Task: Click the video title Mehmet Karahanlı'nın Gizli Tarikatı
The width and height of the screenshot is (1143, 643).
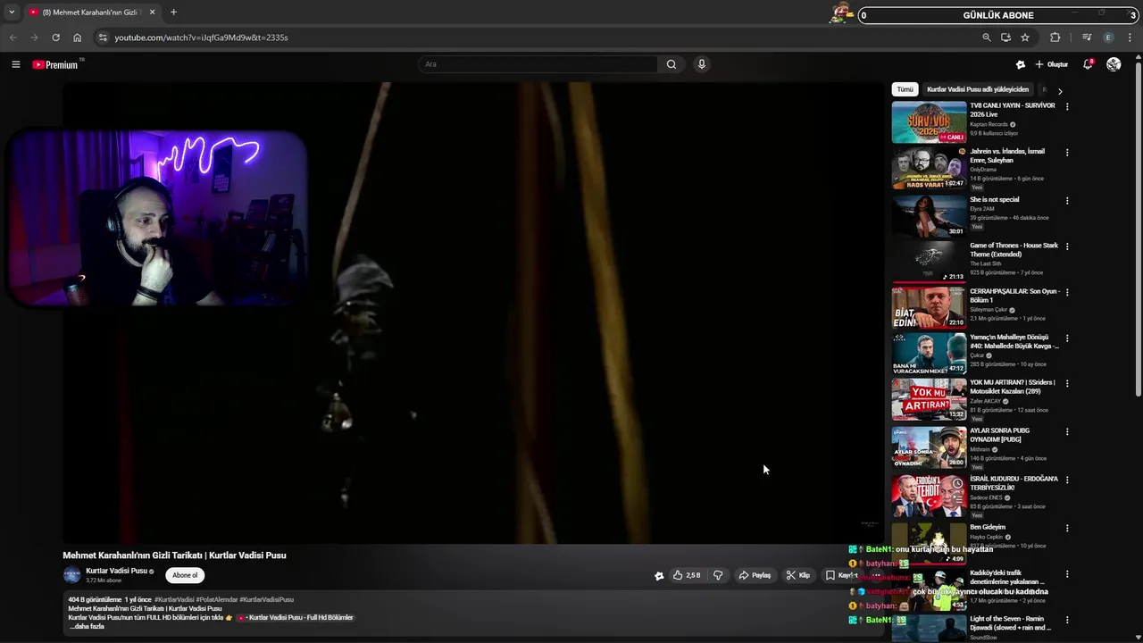Action: 174,555
